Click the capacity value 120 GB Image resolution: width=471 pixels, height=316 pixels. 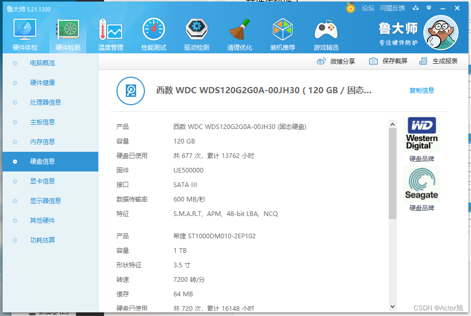click(x=184, y=141)
